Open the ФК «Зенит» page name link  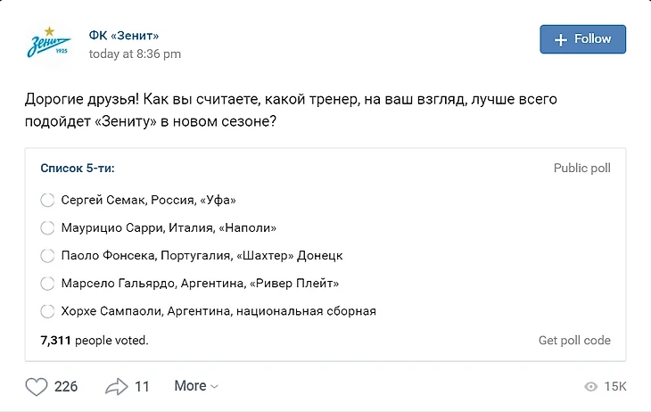(x=124, y=36)
